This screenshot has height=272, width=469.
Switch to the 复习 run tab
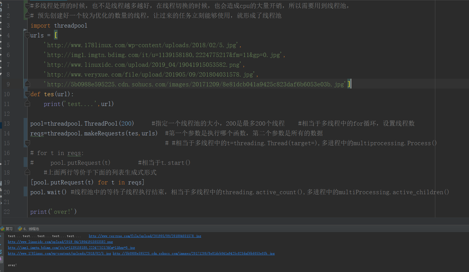coord(7,229)
